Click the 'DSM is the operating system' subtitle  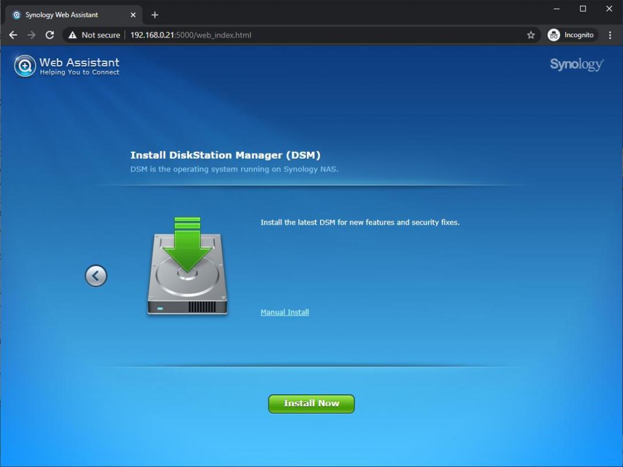[234, 169]
